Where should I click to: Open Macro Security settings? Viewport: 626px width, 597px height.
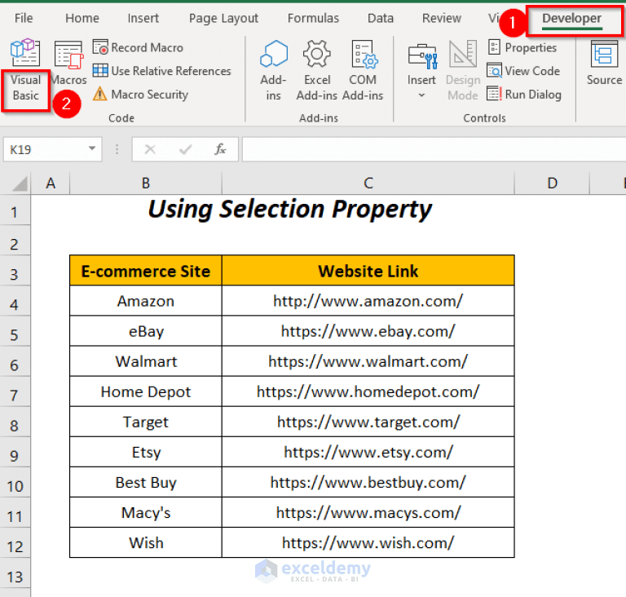point(140,95)
